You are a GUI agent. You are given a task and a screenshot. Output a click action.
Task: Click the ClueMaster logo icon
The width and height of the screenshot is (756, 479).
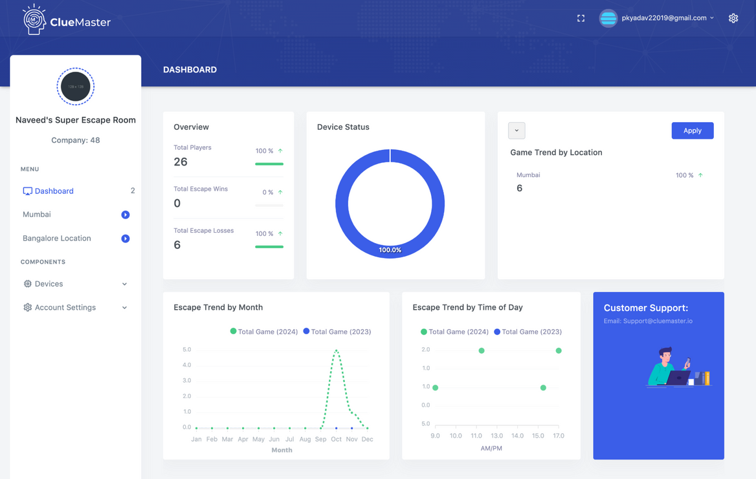pos(34,20)
